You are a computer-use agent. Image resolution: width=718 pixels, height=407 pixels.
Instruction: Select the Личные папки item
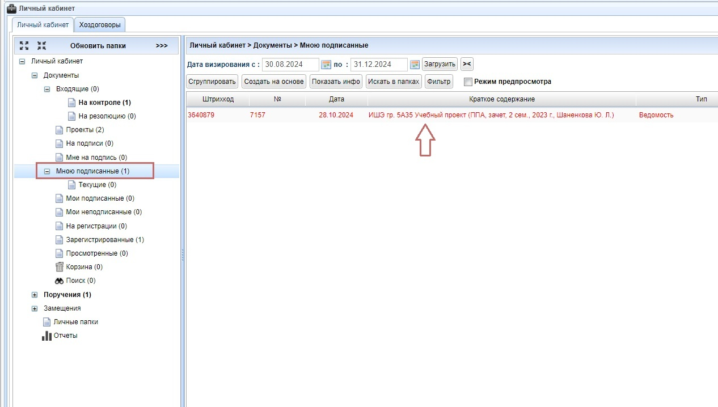tap(76, 322)
